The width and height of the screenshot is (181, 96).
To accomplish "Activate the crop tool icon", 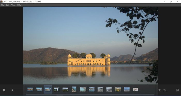I will (165, 90).
